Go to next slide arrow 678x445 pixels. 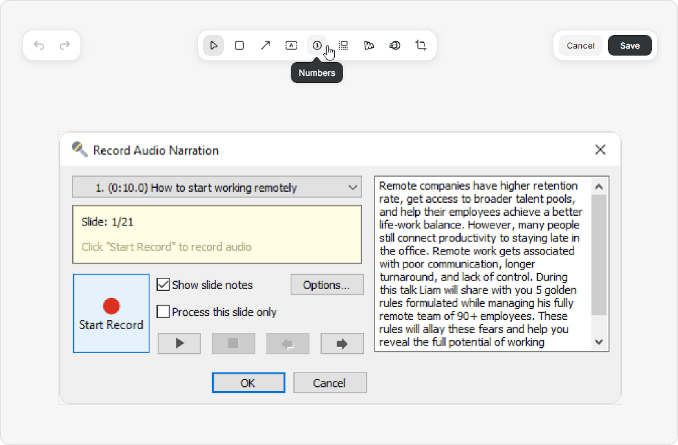pyautogui.click(x=342, y=343)
